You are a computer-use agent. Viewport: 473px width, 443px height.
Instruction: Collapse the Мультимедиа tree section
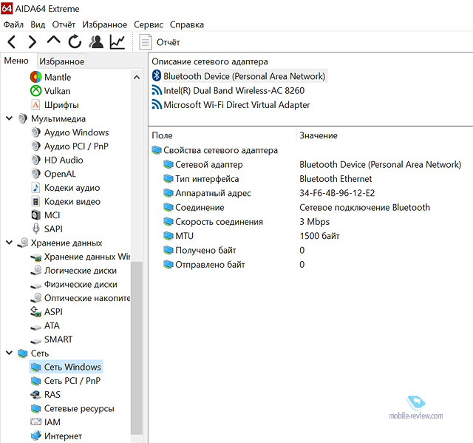pos(9,118)
